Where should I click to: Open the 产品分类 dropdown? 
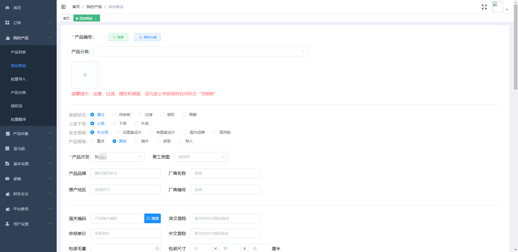[200, 52]
